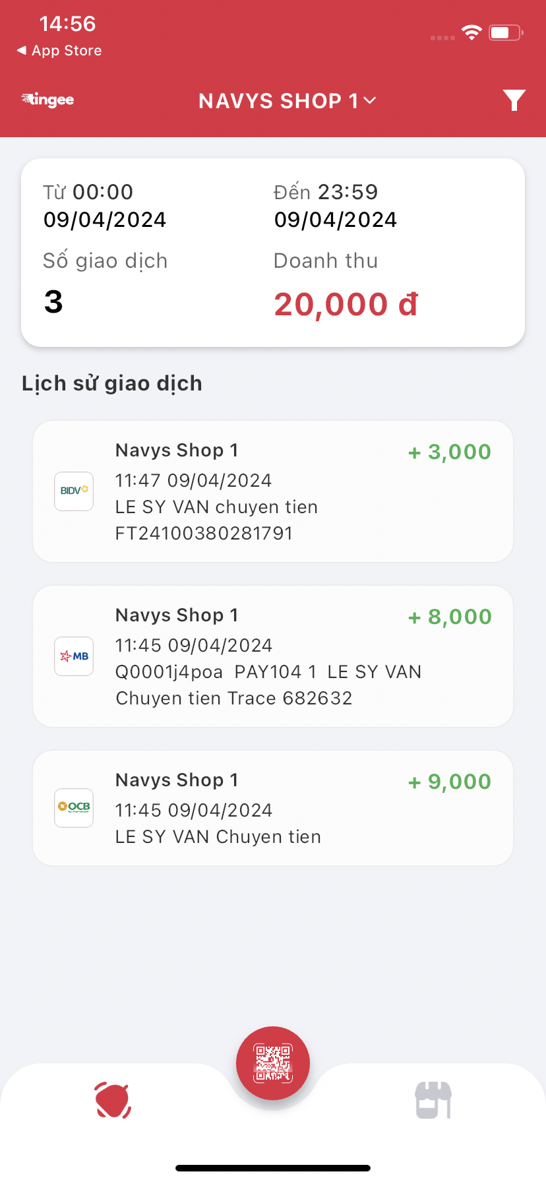This screenshot has width=546, height=1182.
Task: Select the transactions home tab icon
Action: 113,1100
